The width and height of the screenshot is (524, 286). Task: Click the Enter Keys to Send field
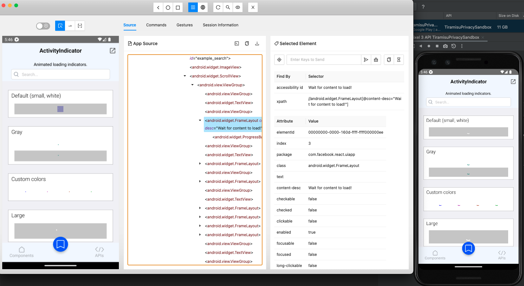click(324, 60)
